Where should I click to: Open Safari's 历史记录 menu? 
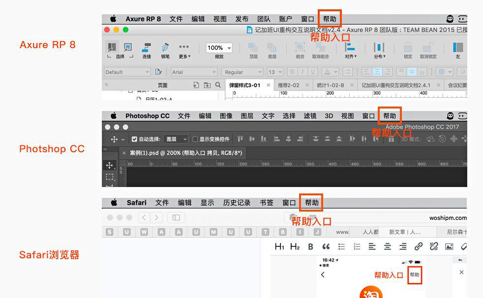[237, 203]
